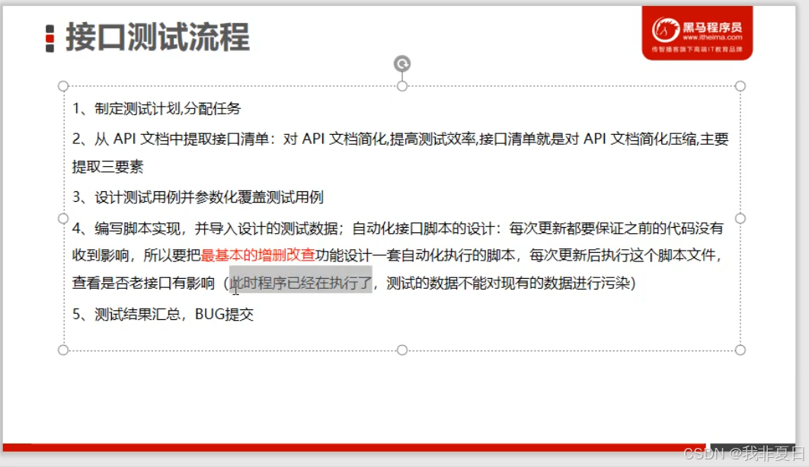The height and width of the screenshot is (467, 809).
Task: Click the text 自动化接口脚本的设计
Action: [x=423, y=229]
